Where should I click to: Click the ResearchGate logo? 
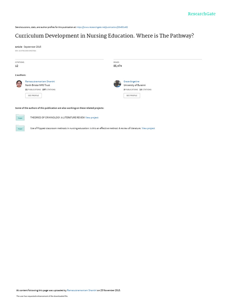[202, 14]
